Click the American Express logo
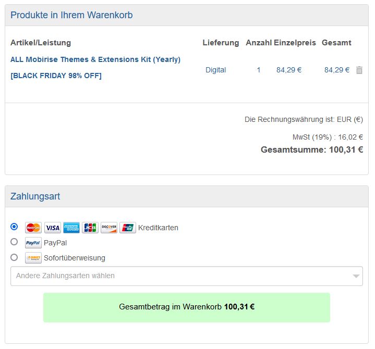 (x=71, y=228)
